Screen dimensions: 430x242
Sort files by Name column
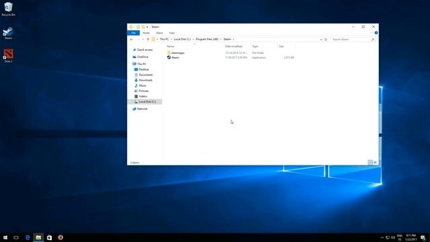click(x=170, y=46)
